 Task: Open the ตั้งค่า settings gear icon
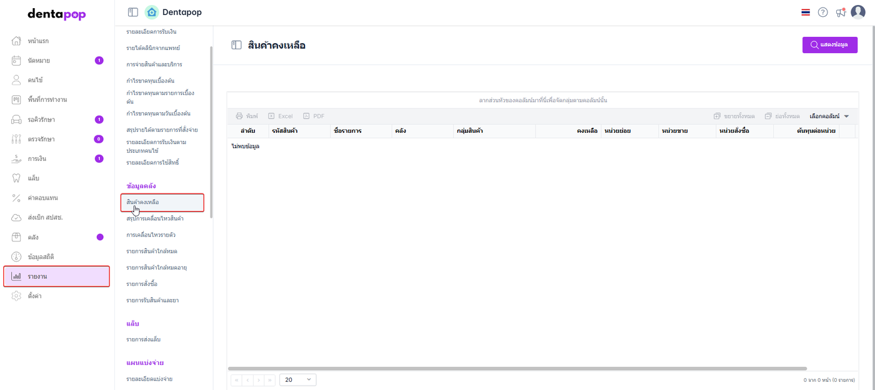(17, 296)
